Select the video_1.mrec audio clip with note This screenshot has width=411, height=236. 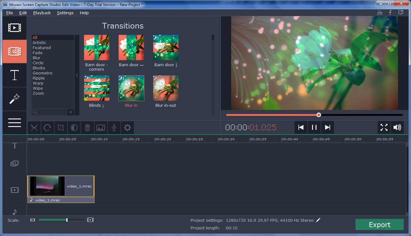pyautogui.click(x=61, y=200)
